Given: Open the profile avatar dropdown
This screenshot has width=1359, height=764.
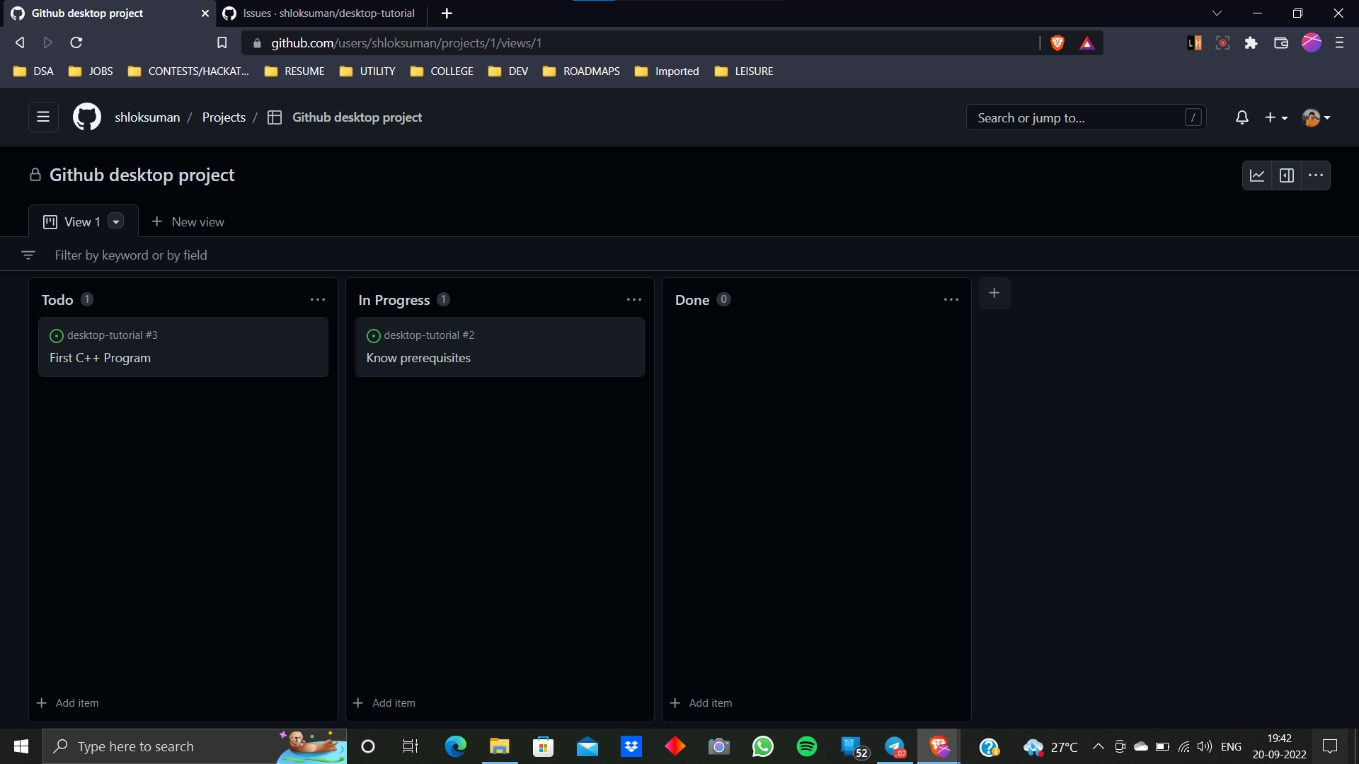Looking at the screenshot, I should [x=1315, y=117].
